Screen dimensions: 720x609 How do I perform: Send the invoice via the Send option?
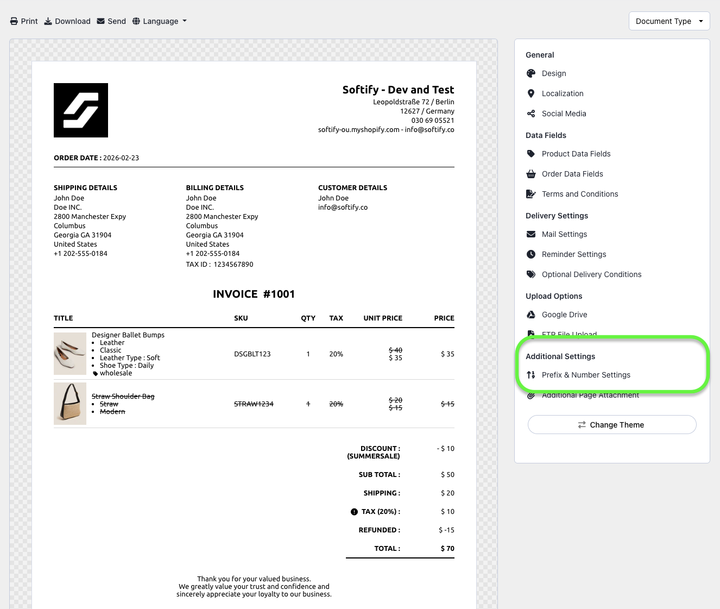pos(111,21)
